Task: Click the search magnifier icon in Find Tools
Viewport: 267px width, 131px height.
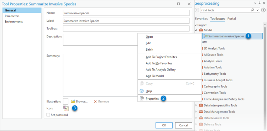Action: tap(252, 10)
